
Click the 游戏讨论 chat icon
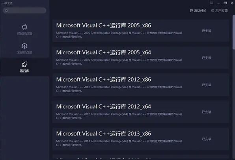tap(191, 11)
